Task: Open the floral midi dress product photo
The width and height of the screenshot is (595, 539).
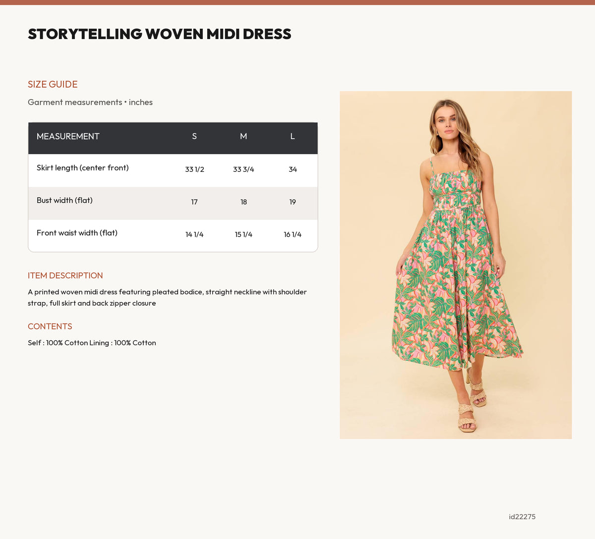Action: pyautogui.click(x=456, y=265)
